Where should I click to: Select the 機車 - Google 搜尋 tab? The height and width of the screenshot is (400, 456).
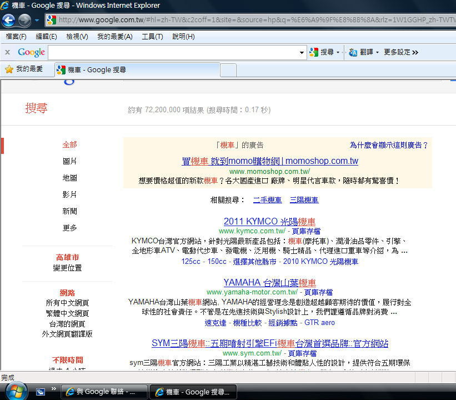(x=137, y=70)
